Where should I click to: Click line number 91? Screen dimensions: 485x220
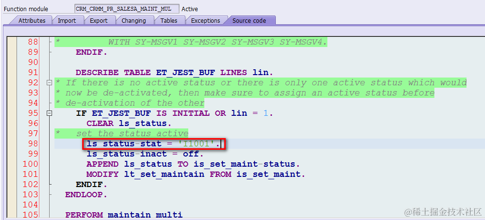pyautogui.click(x=33, y=72)
